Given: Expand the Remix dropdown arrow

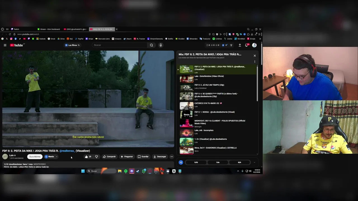Looking at the screenshot, I should pyautogui.click(x=56, y=157).
